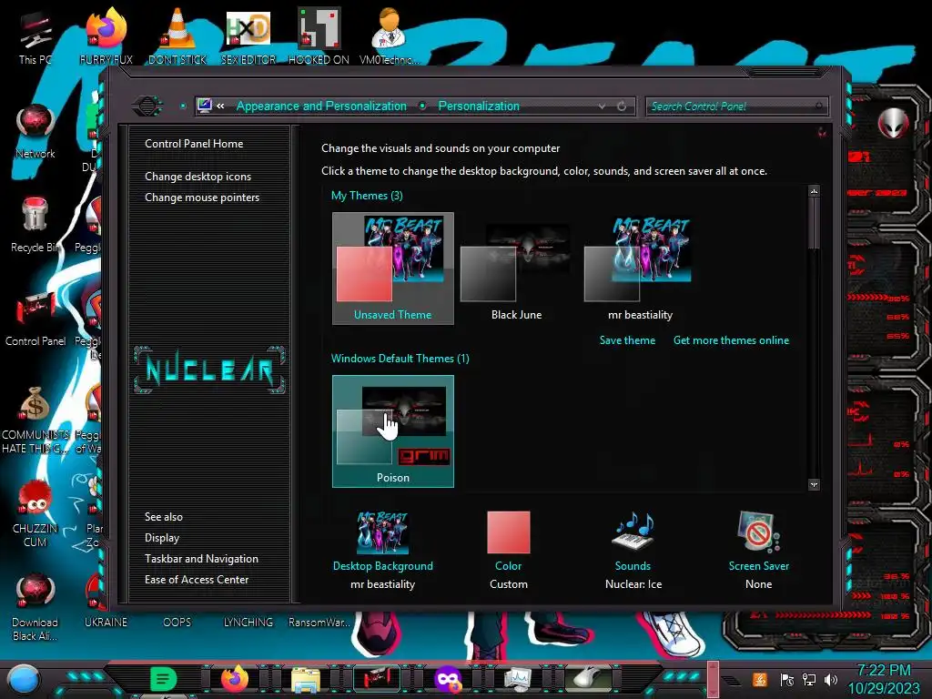Open Ease of Access Center link
Viewport: 932px width, 699px height.
(197, 580)
